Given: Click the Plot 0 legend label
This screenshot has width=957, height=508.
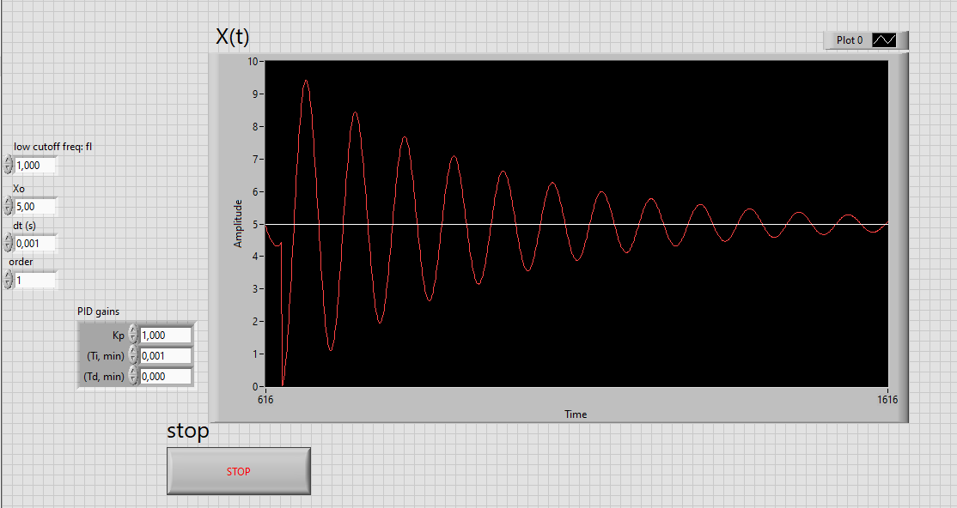Looking at the screenshot, I should click(850, 40).
